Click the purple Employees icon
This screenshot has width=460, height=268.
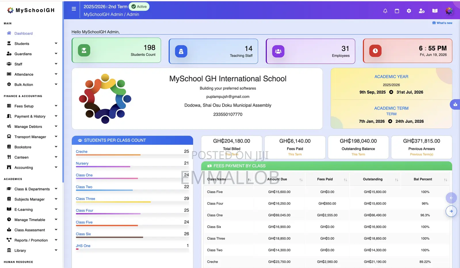tap(278, 51)
